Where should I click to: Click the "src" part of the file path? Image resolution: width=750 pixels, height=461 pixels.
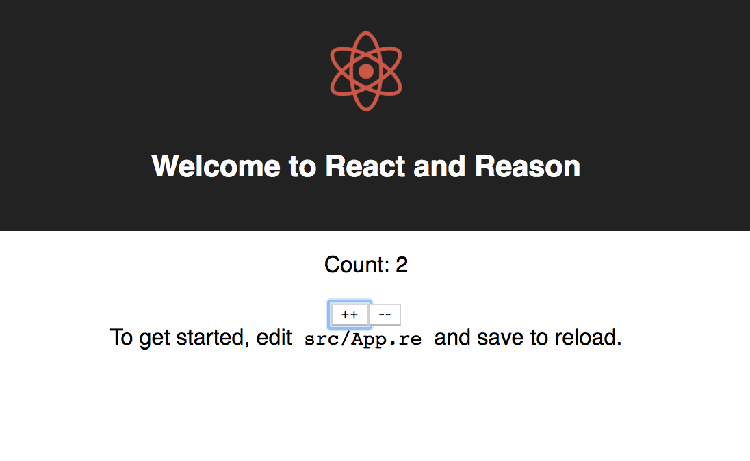point(319,339)
